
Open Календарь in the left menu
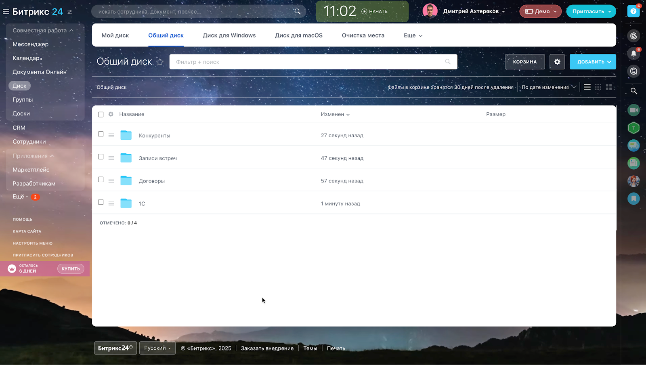27,58
